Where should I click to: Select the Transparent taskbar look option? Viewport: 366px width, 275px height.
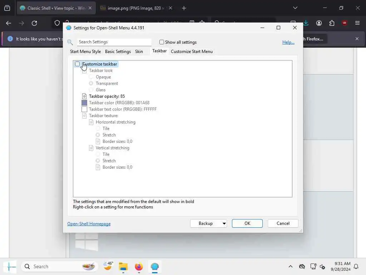pyautogui.click(x=91, y=83)
